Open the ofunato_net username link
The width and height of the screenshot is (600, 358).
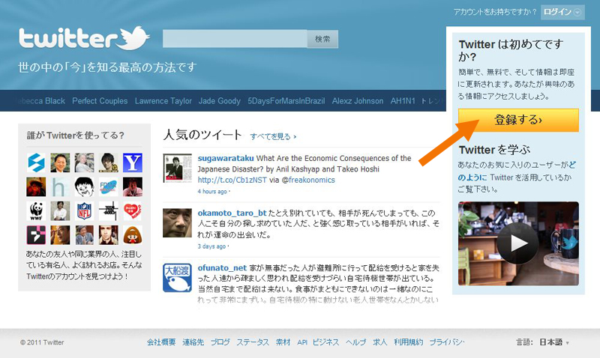pyautogui.click(x=222, y=268)
